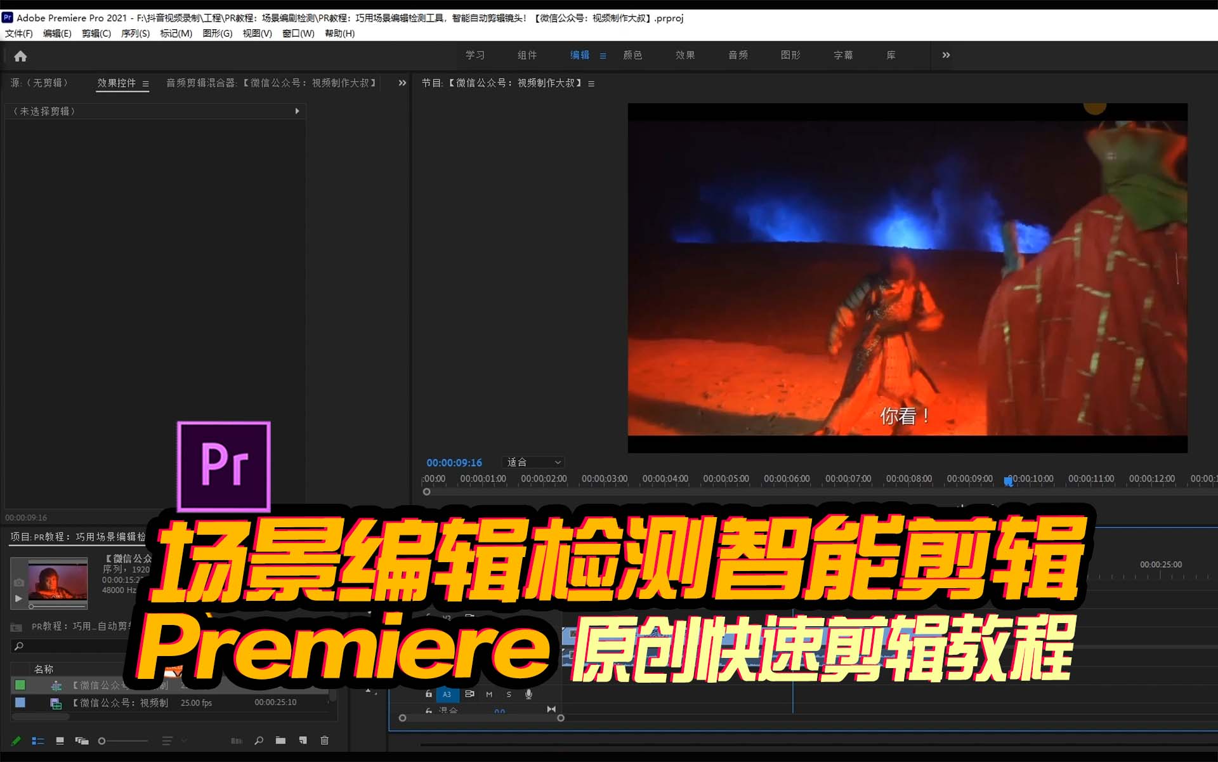Show hidden source panel tabs overflow

point(402,83)
